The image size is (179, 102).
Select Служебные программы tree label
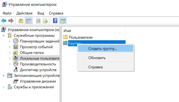click(34, 35)
